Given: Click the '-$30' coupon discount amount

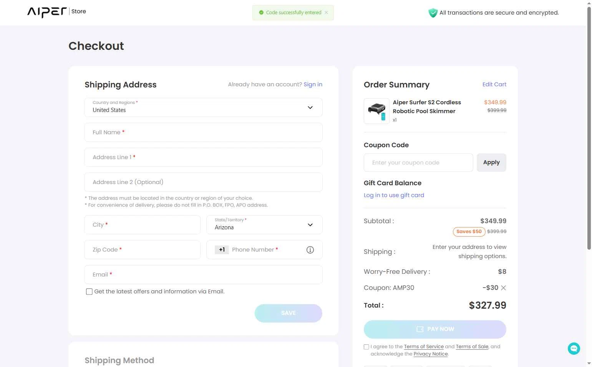Looking at the screenshot, I should click(490, 288).
